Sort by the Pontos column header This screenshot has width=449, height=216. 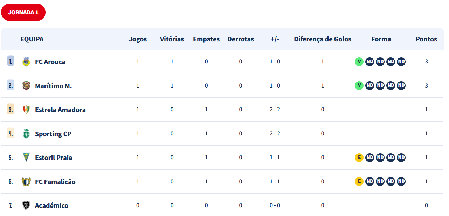click(x=426, y=39)
